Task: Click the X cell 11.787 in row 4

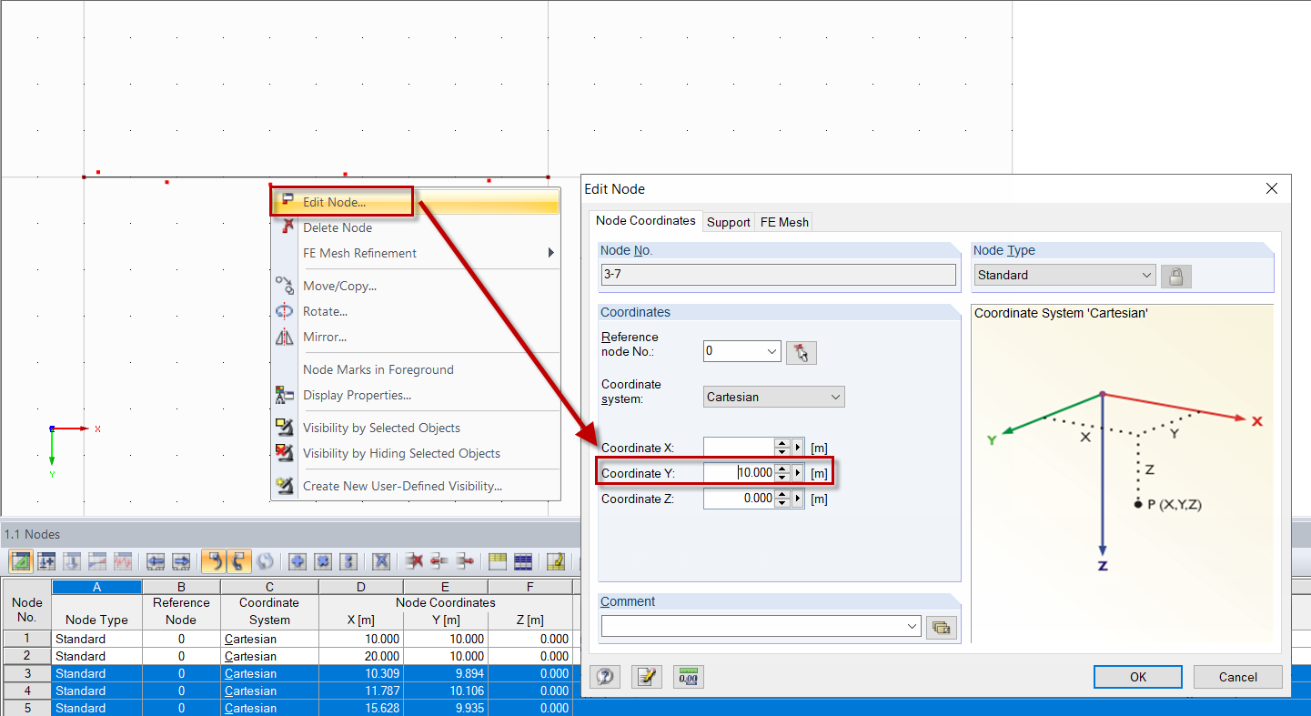Action: 360,691
